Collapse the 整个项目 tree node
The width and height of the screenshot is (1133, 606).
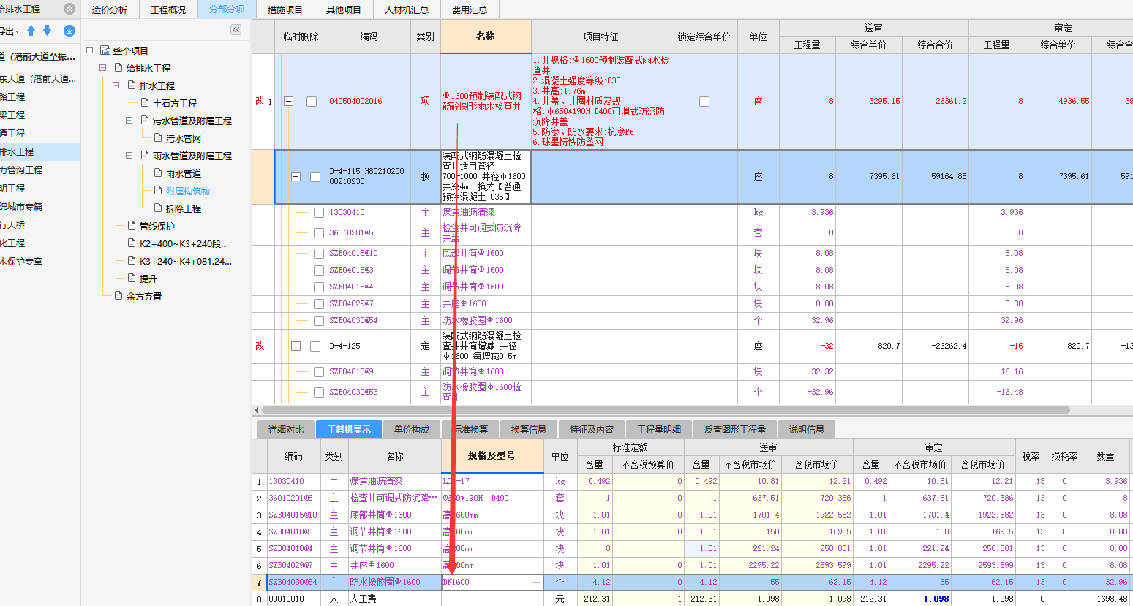(90, 50)
